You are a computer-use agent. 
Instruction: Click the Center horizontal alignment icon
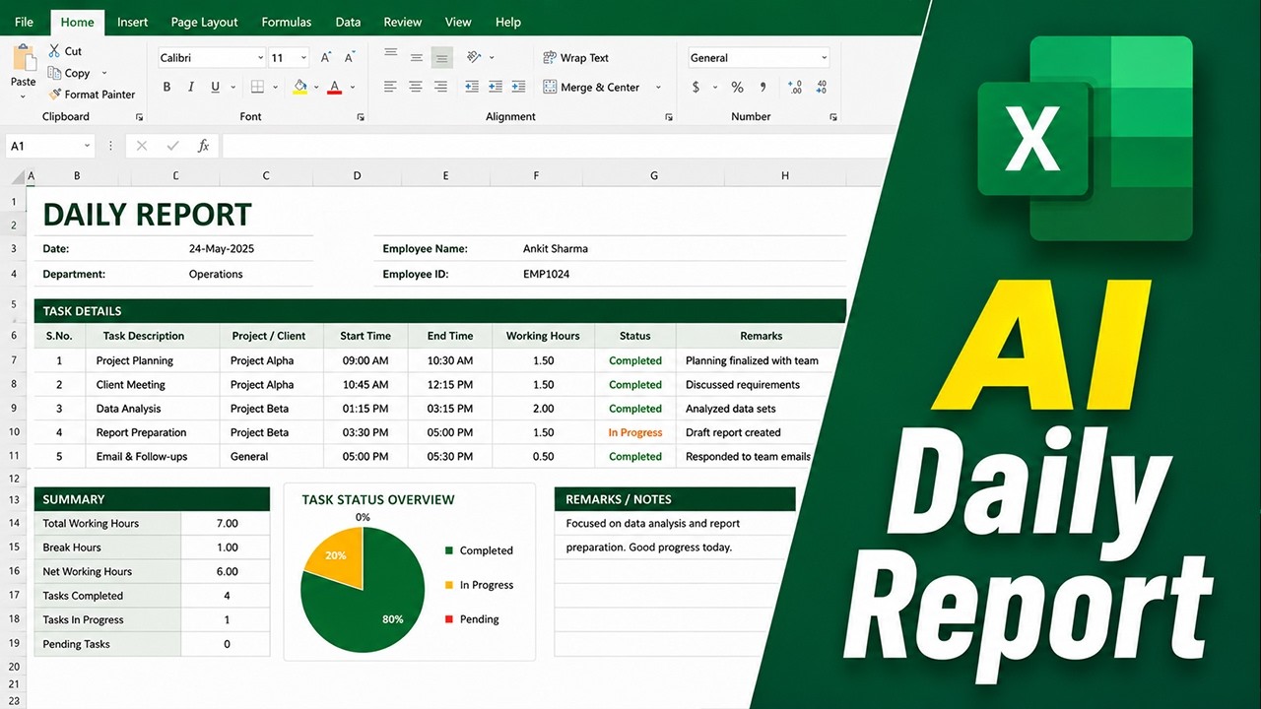[416, 87]
